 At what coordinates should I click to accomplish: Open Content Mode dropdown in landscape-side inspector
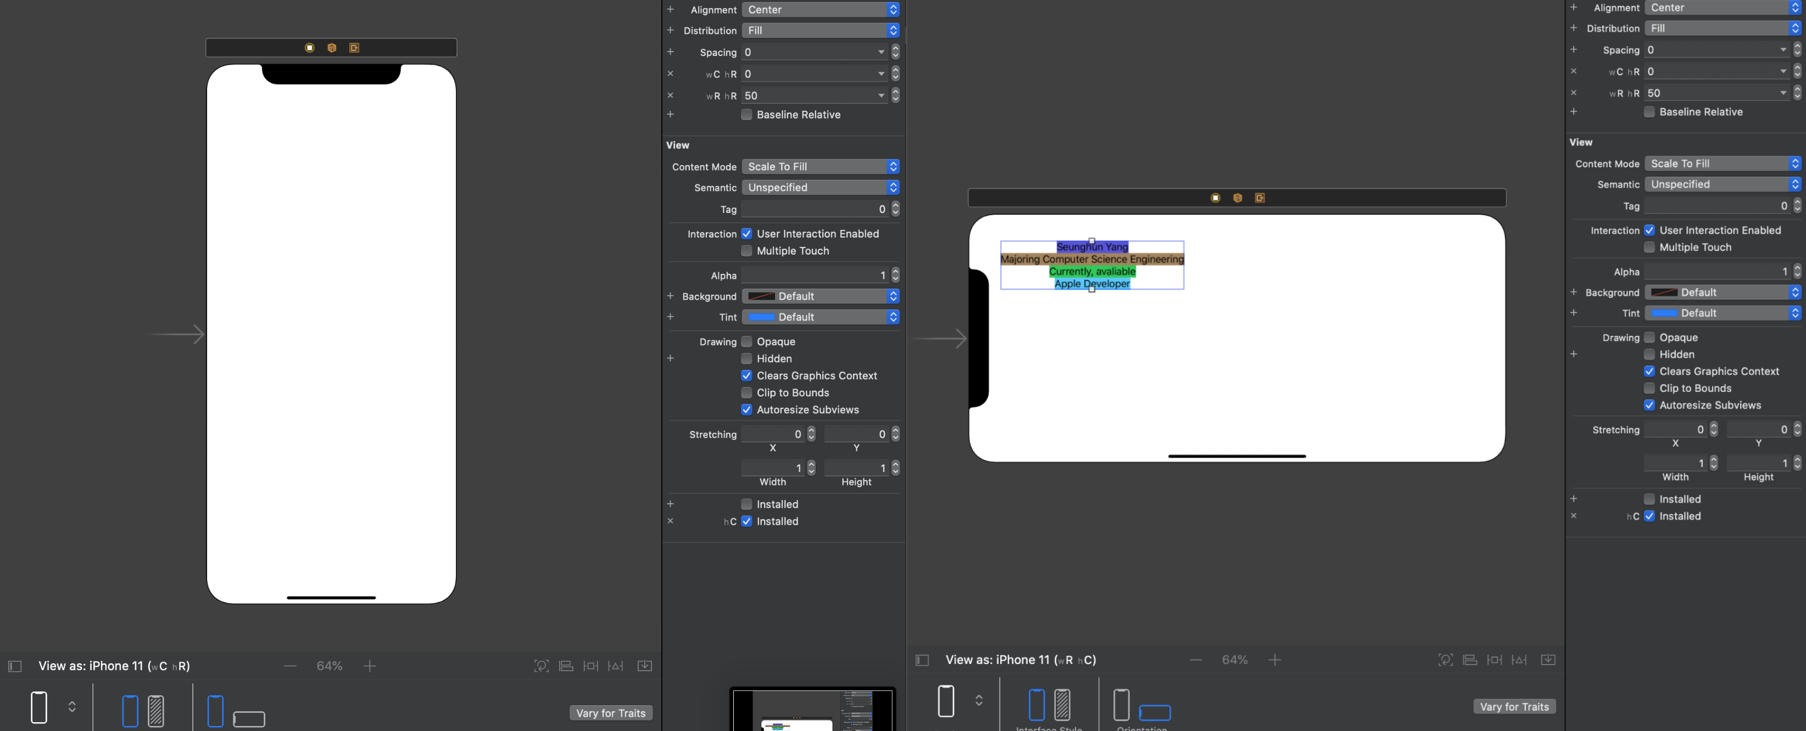[1723, 163]
